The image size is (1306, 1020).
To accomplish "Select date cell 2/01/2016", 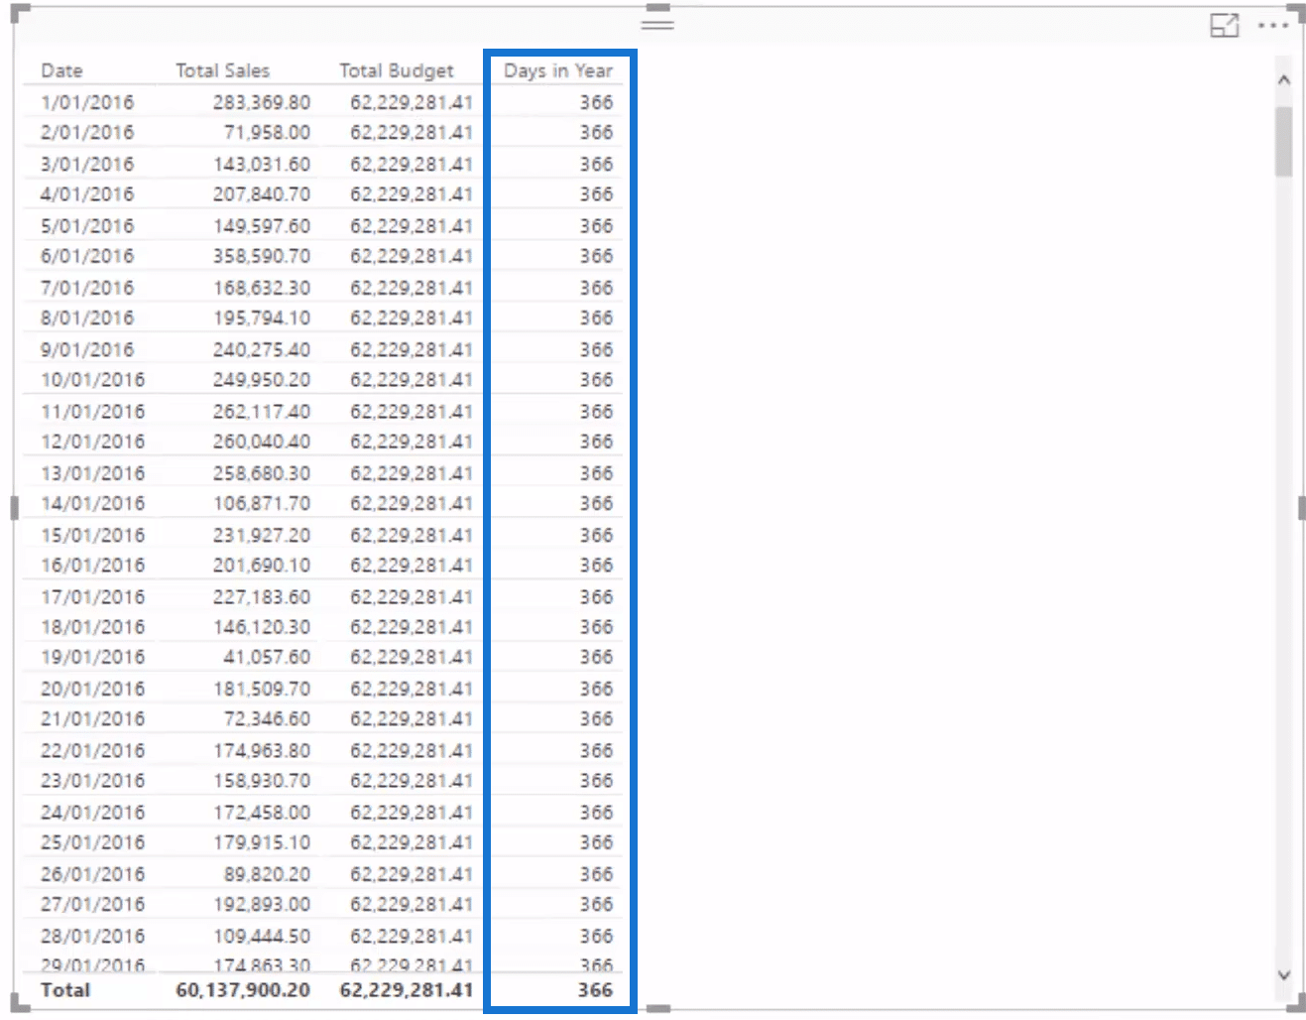I will click(87, 132).
